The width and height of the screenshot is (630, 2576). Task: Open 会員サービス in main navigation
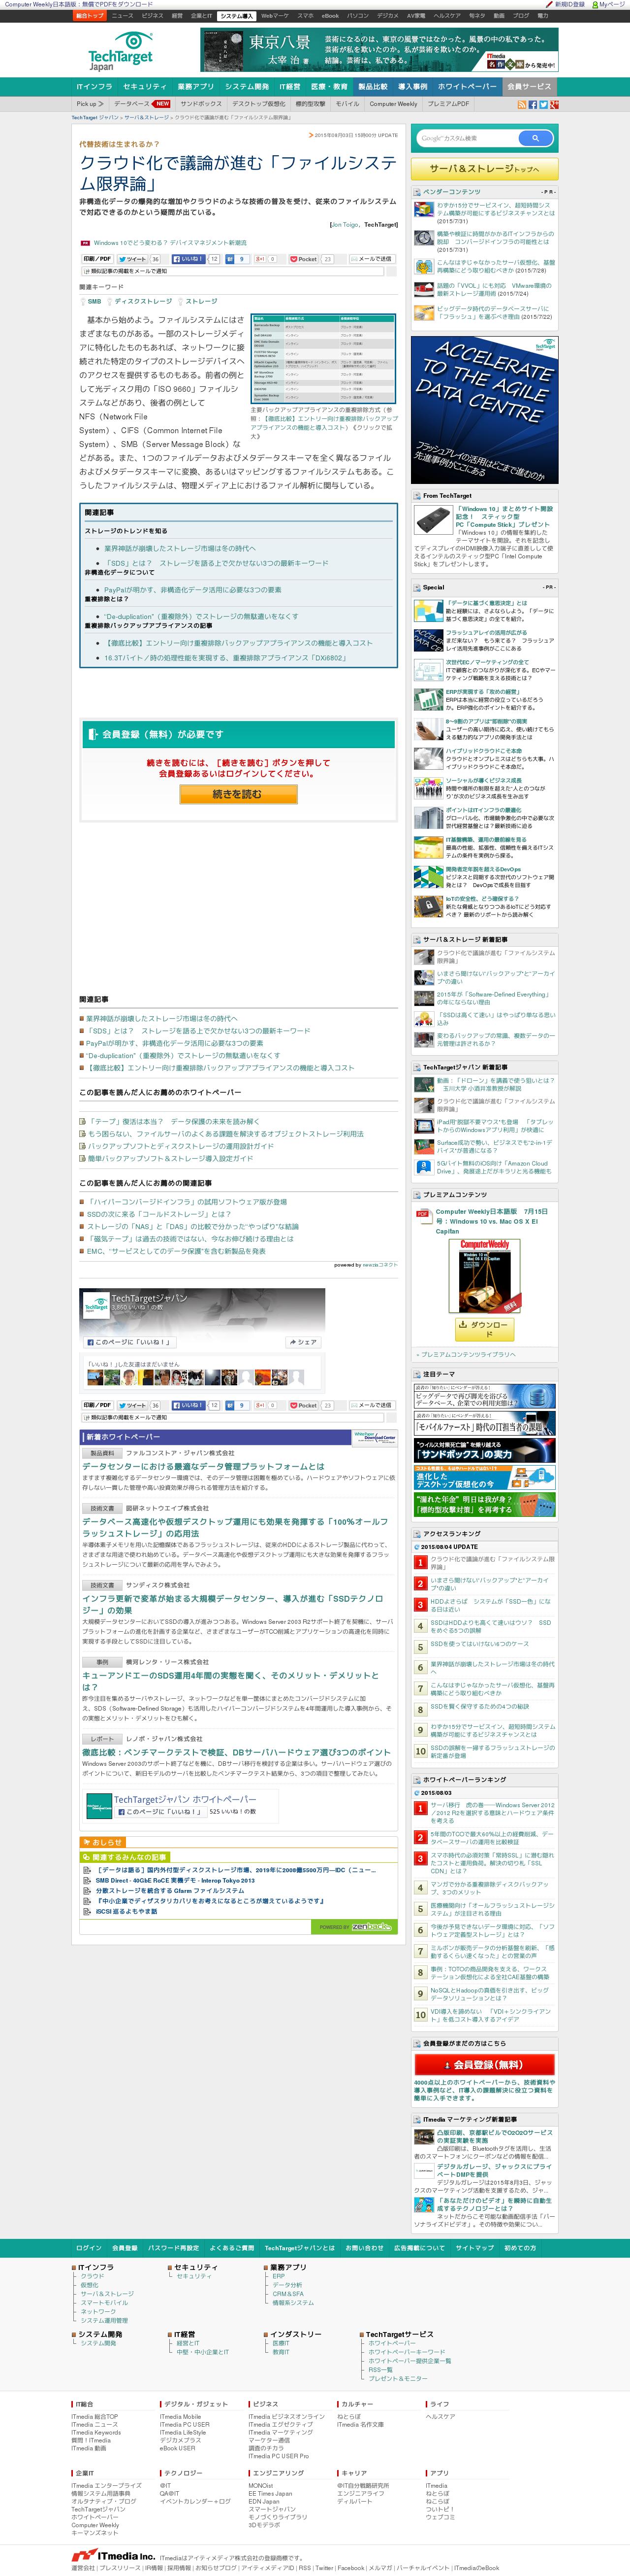tap(529, 87)
